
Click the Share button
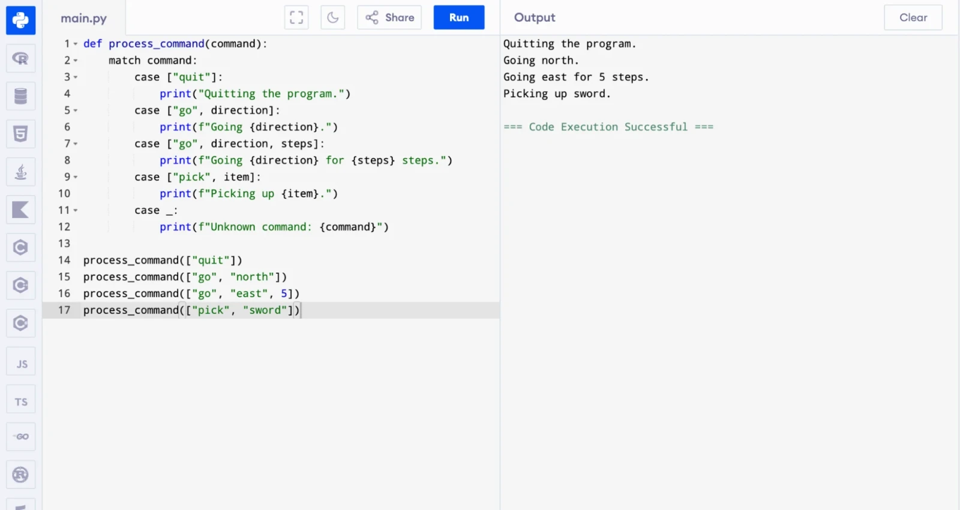[389, 17]
